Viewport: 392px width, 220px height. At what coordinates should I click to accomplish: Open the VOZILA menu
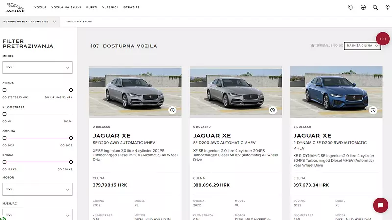tap(41, 7)
